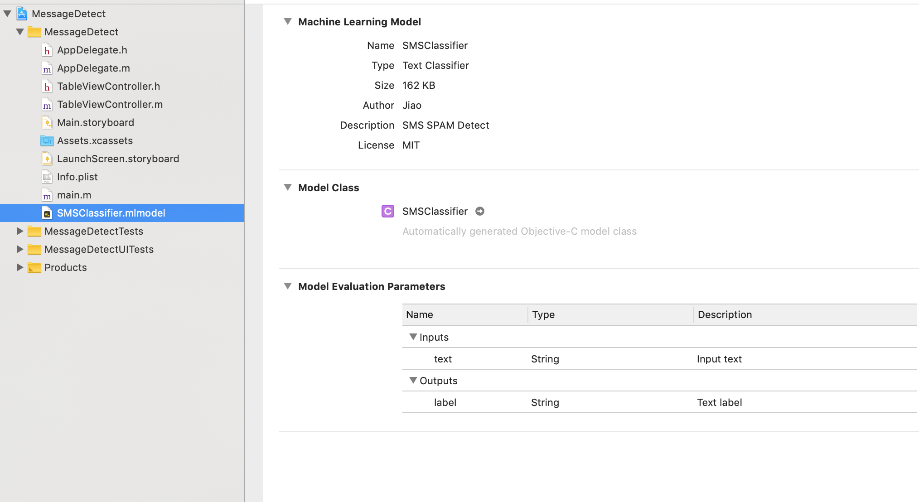Click the '162 KB' size value
The width and height of the screenshot is (919, 502).
(x=419, y=85)
